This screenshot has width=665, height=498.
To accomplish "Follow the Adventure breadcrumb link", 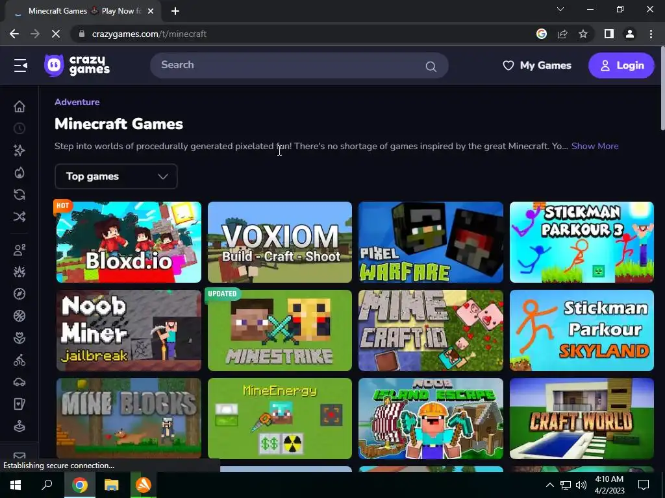I will coord(77,102).
